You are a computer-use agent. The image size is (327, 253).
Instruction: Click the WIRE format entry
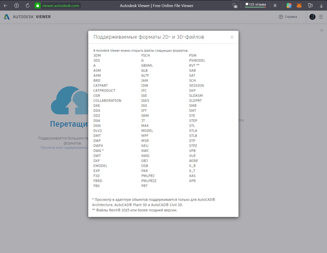click(194, 161)
